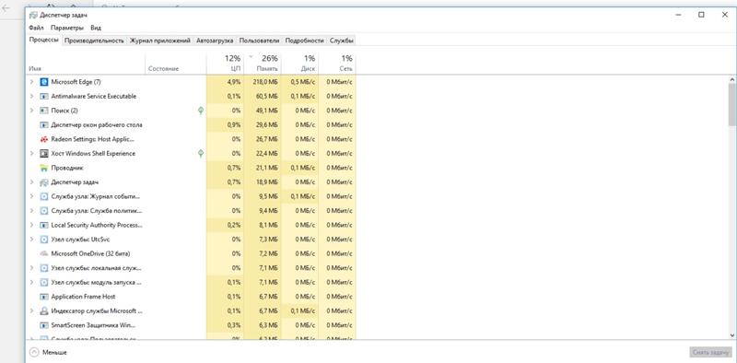Expand Служба узла: Журнал событий row
The width and height of the screenshot is (737, 363).
tap(31, 196)
